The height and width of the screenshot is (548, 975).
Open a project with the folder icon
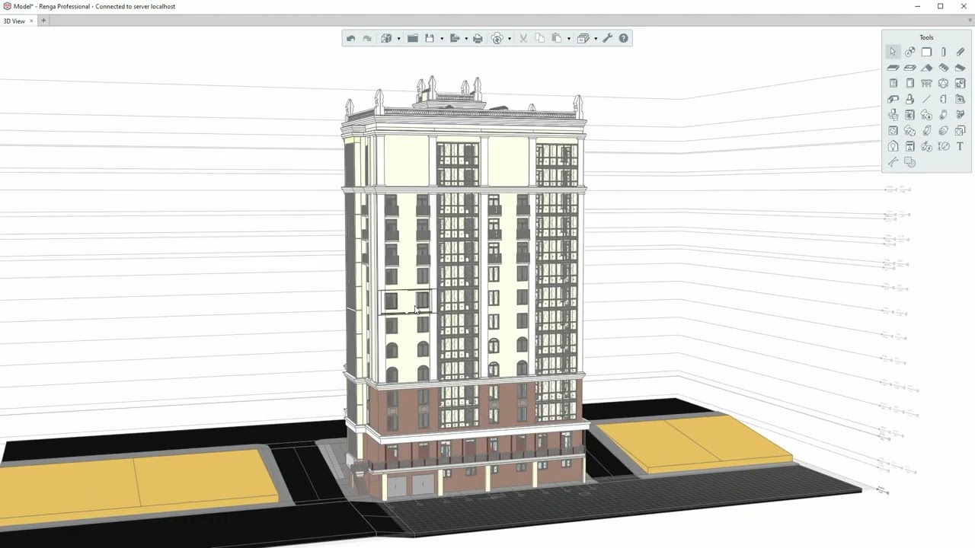click(412, 38)
